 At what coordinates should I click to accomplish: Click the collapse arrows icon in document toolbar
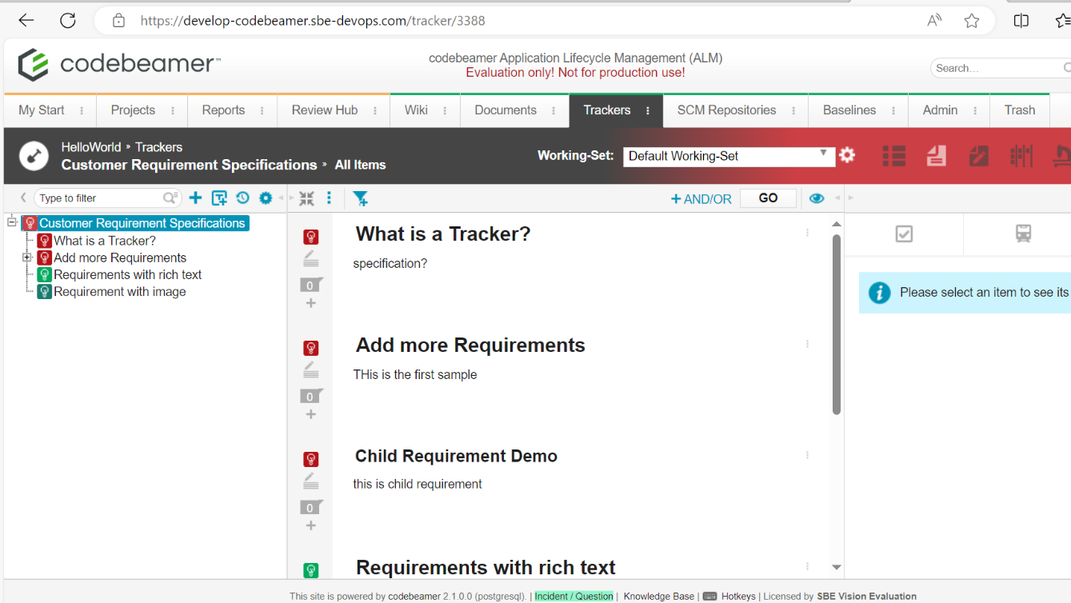(306, 198)
